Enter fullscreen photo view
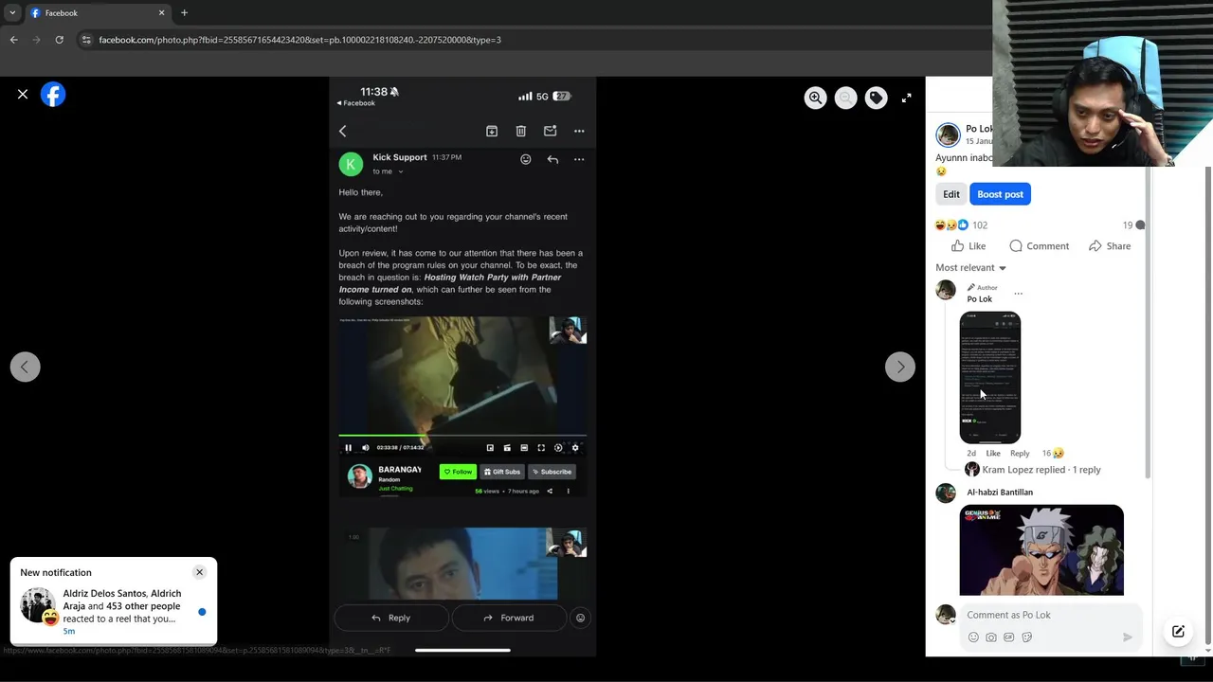The width and height of the screenshot is (1213, 682). (907, 98)
